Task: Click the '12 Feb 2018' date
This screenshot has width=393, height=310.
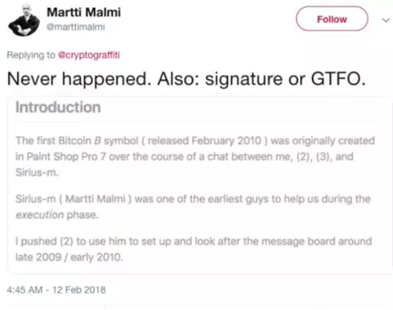Action: pos(79,290)
